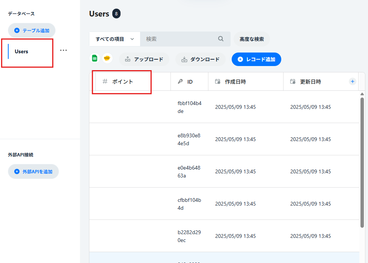
Task: Click the yellow round integration icon
Action: (x=107, y=59)
